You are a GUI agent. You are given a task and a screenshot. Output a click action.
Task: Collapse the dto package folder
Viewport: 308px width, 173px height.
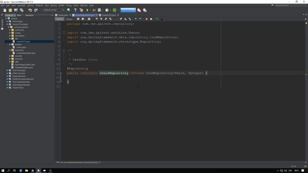click(10, 38)
